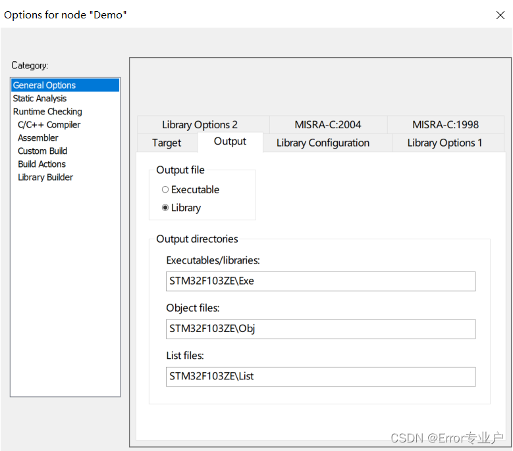Open the MISRA-C:1998 tab
The height and width of the screenshot is (451, 513).
point(445,125)
